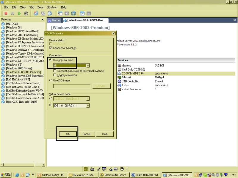Open the Team menu

(x=40, y=7)
